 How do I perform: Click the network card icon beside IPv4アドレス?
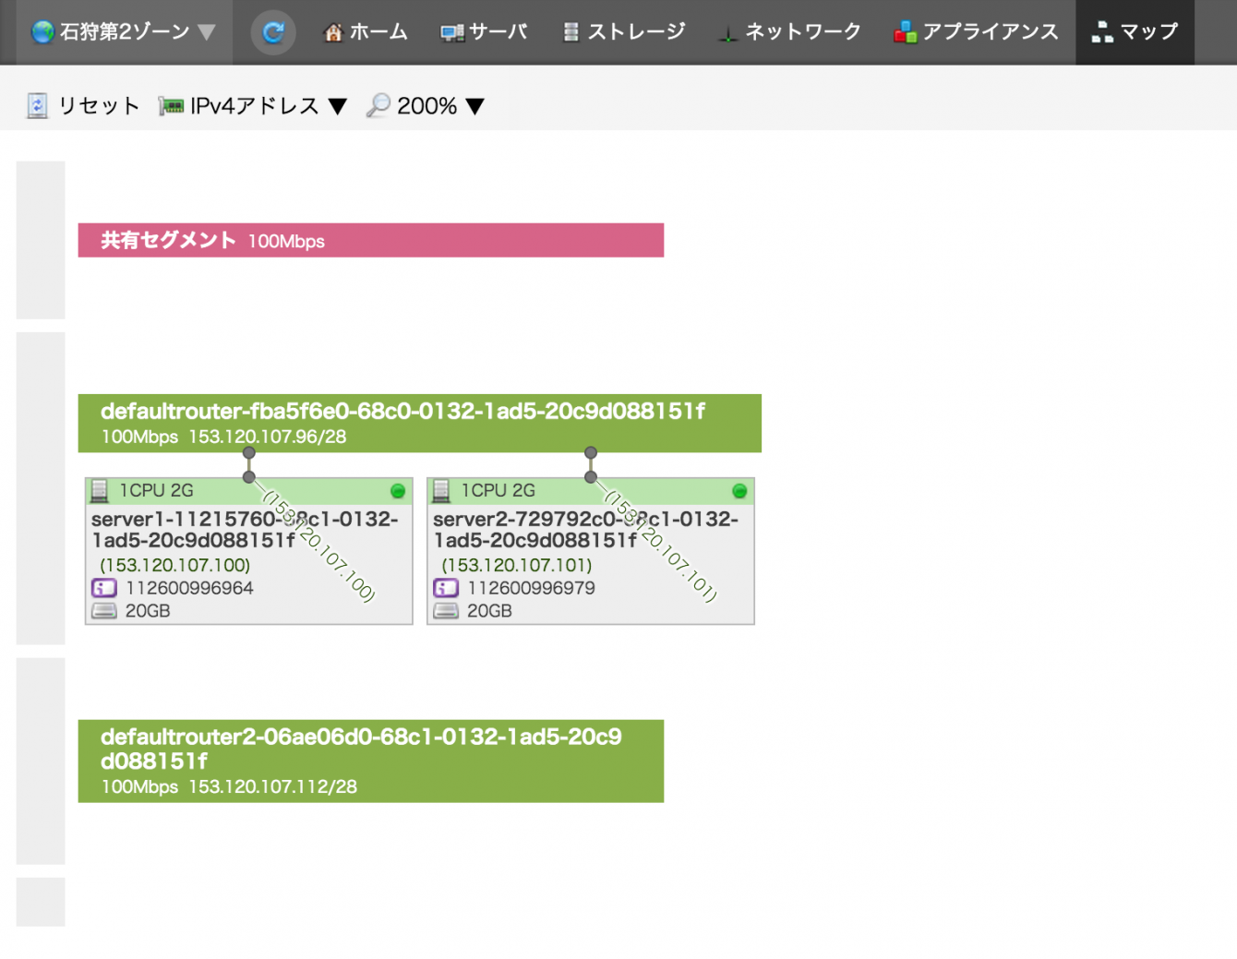[x=171, y=106]
